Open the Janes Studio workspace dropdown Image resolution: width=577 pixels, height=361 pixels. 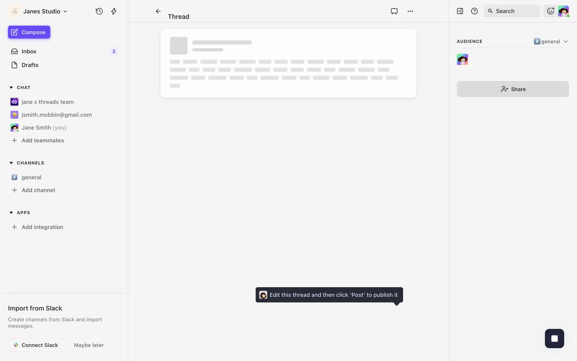(45, 11)
